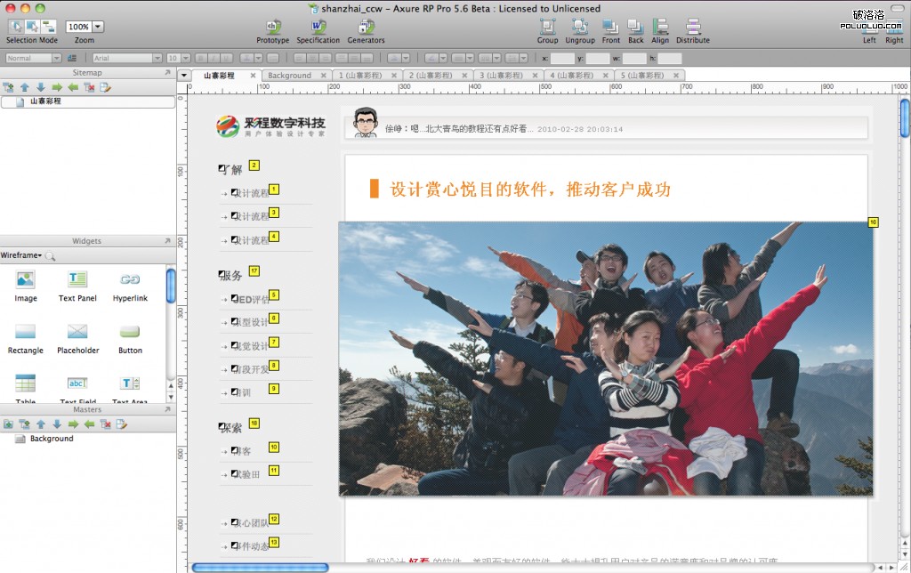Image resolution: width=911 pixels, height=573 pixels.
Task: Toggle underline text formatting
Action: (x=225, y=57)
